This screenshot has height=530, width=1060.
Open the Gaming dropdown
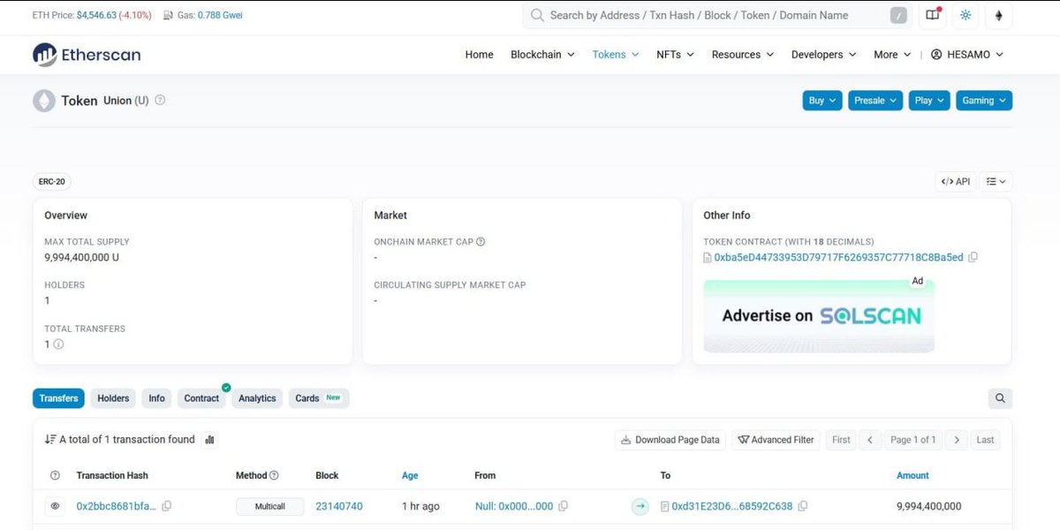984,101
